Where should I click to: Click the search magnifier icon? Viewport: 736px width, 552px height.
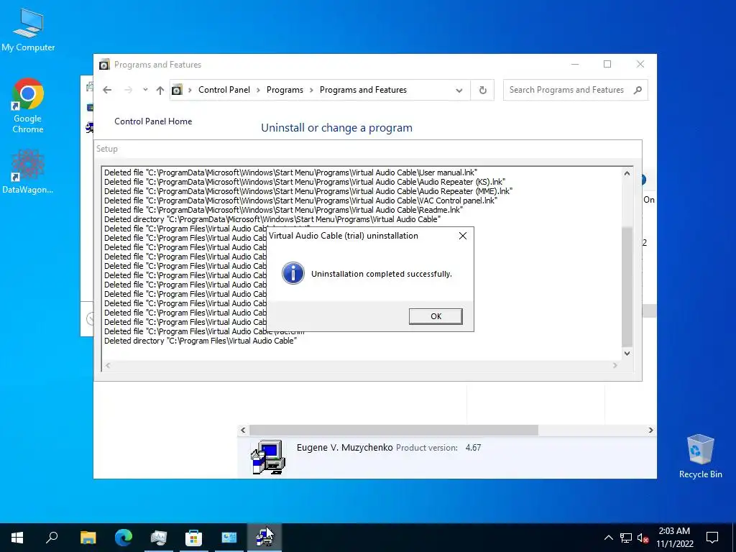coord(638,90)
